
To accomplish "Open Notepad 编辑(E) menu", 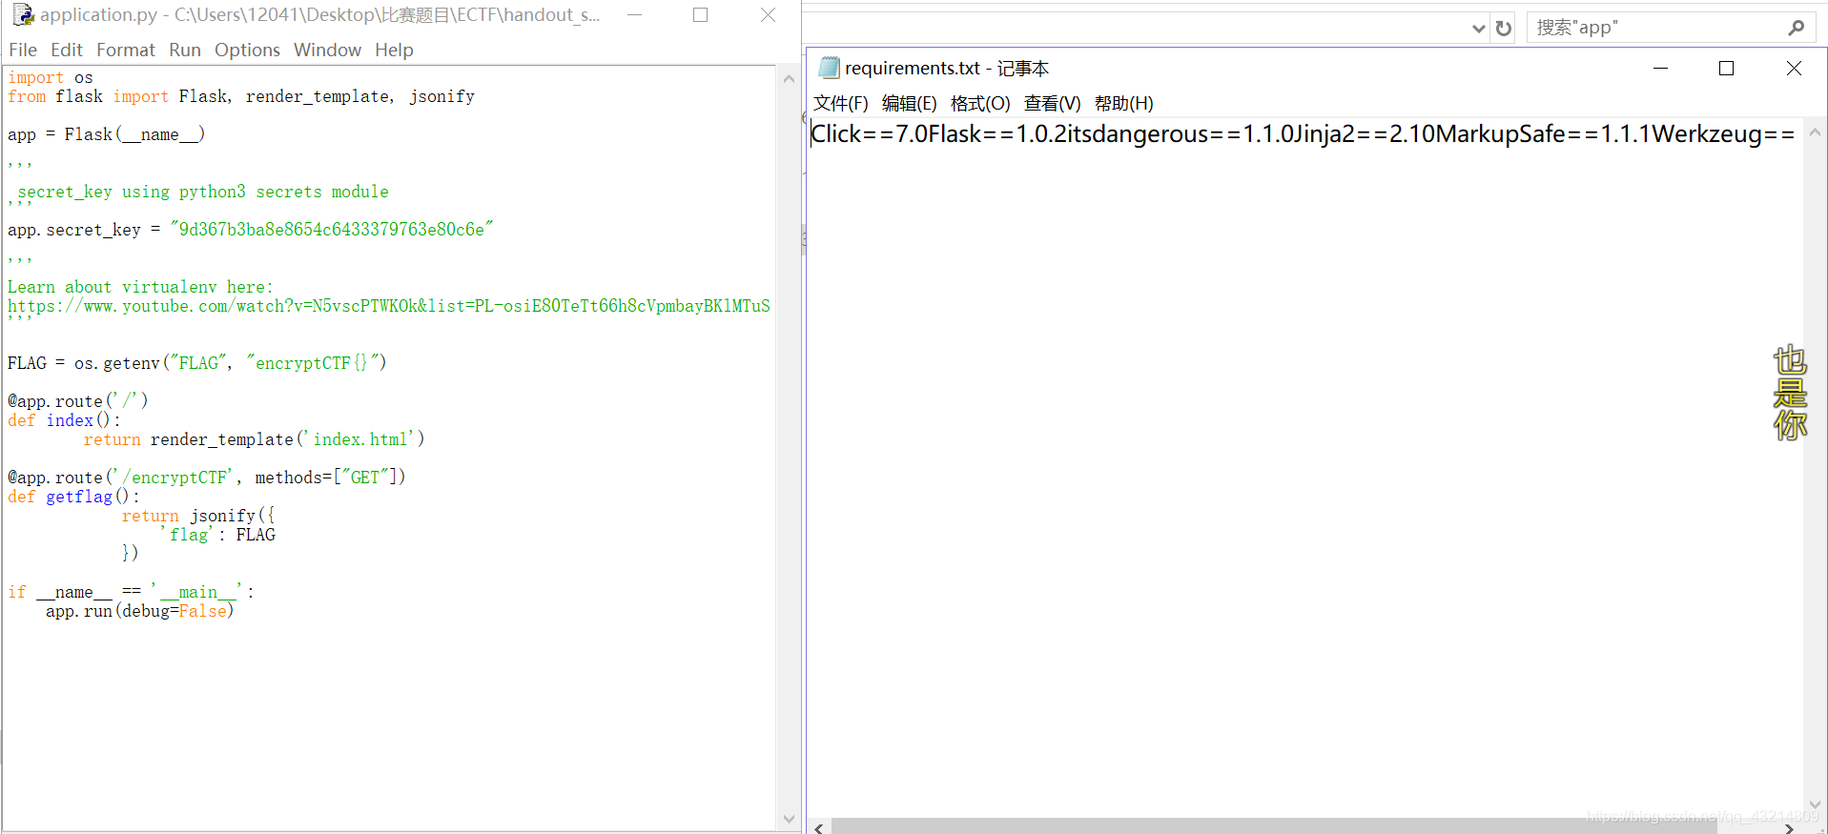I will tap(910, 103).
